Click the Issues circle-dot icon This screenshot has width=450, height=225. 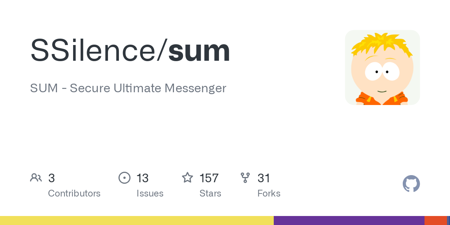(124, 178)
